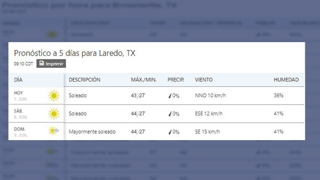
Task: Select the DESCRIPCIÓN column header
Action: 85,80
